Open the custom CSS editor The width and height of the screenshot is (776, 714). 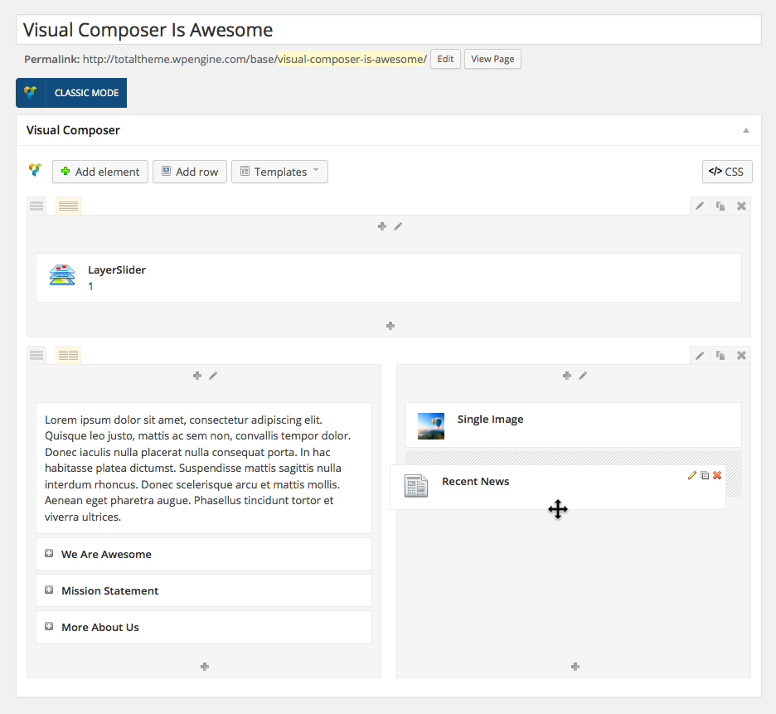click(727, 172)
